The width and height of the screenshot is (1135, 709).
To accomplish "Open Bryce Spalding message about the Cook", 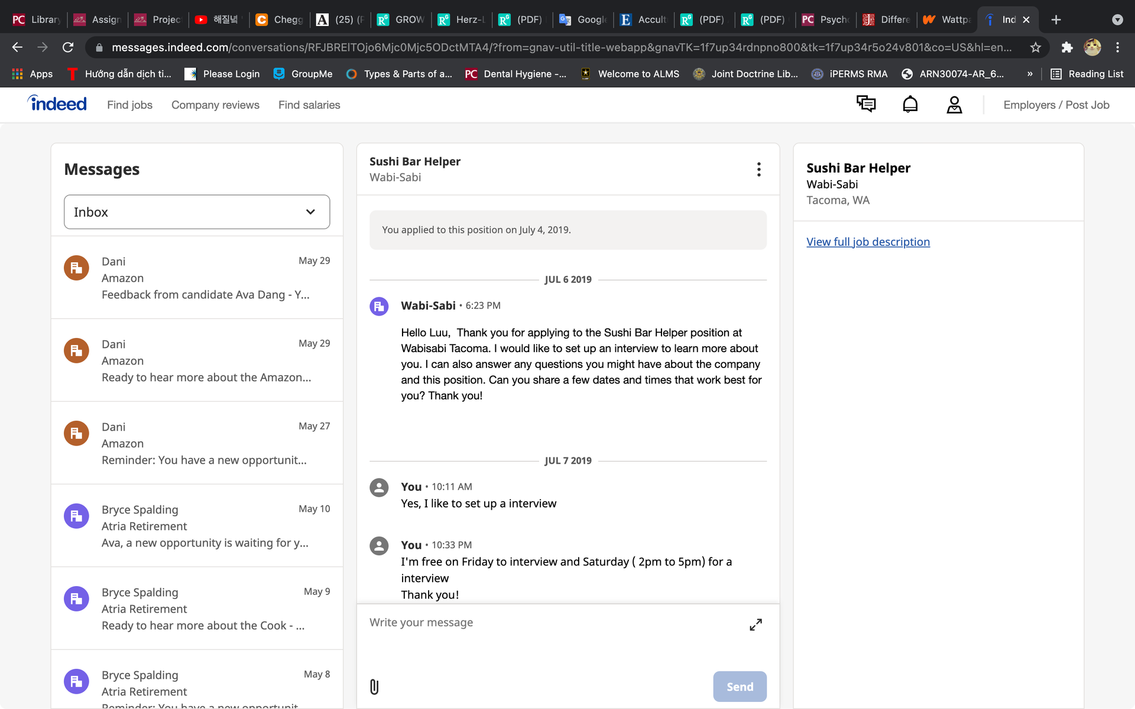I will (197, 609).
